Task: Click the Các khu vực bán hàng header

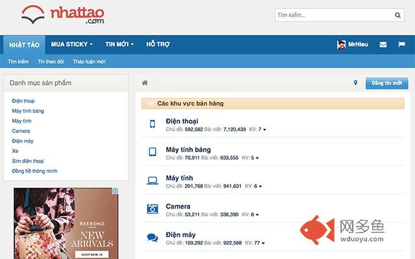Action: tap(273, 104)
